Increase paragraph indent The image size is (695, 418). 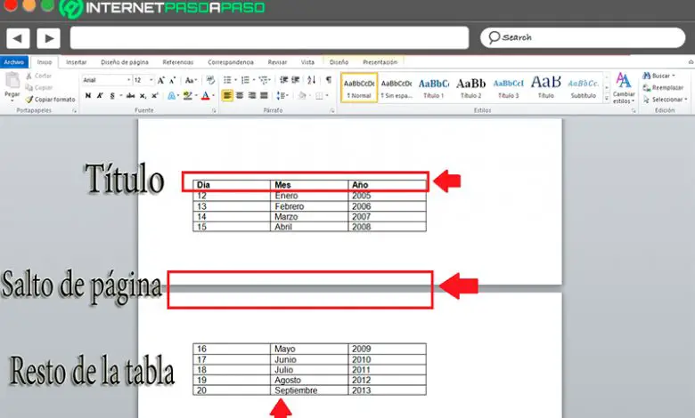(x=296, y=80)
